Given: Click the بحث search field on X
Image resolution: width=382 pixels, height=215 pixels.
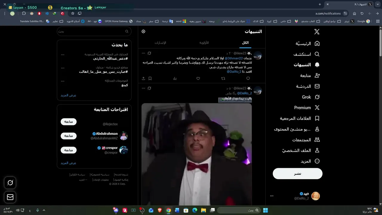Looking at the screenshot, I should 94,31.
